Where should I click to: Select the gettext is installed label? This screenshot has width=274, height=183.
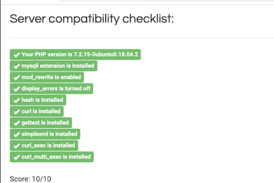(x=41, y=122)
